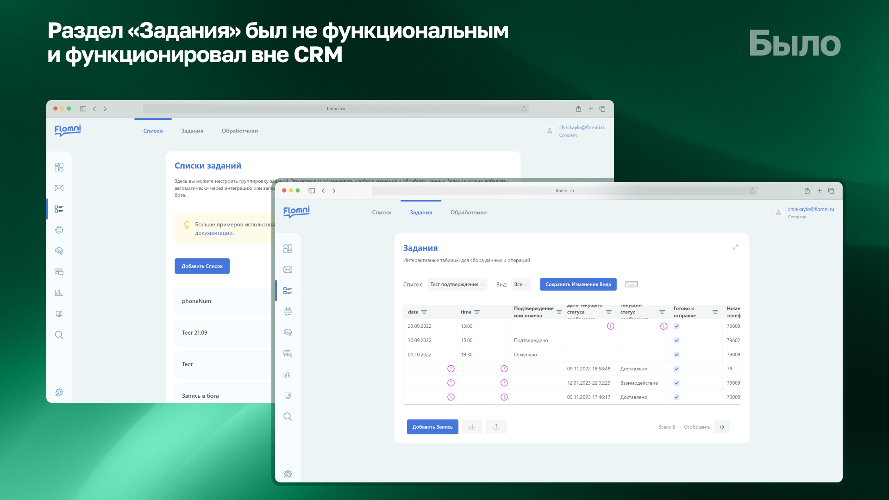
Task: Expand the Задания panel with the diagonal arrow
Action: 735,247
